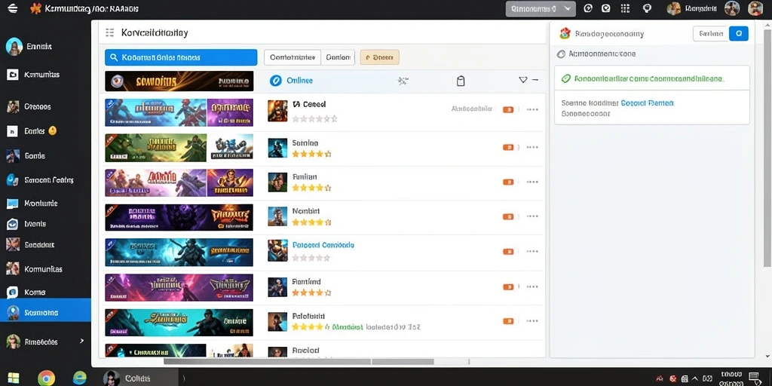Toggle the orange switch in the Ranlind row

coord(508,287)
